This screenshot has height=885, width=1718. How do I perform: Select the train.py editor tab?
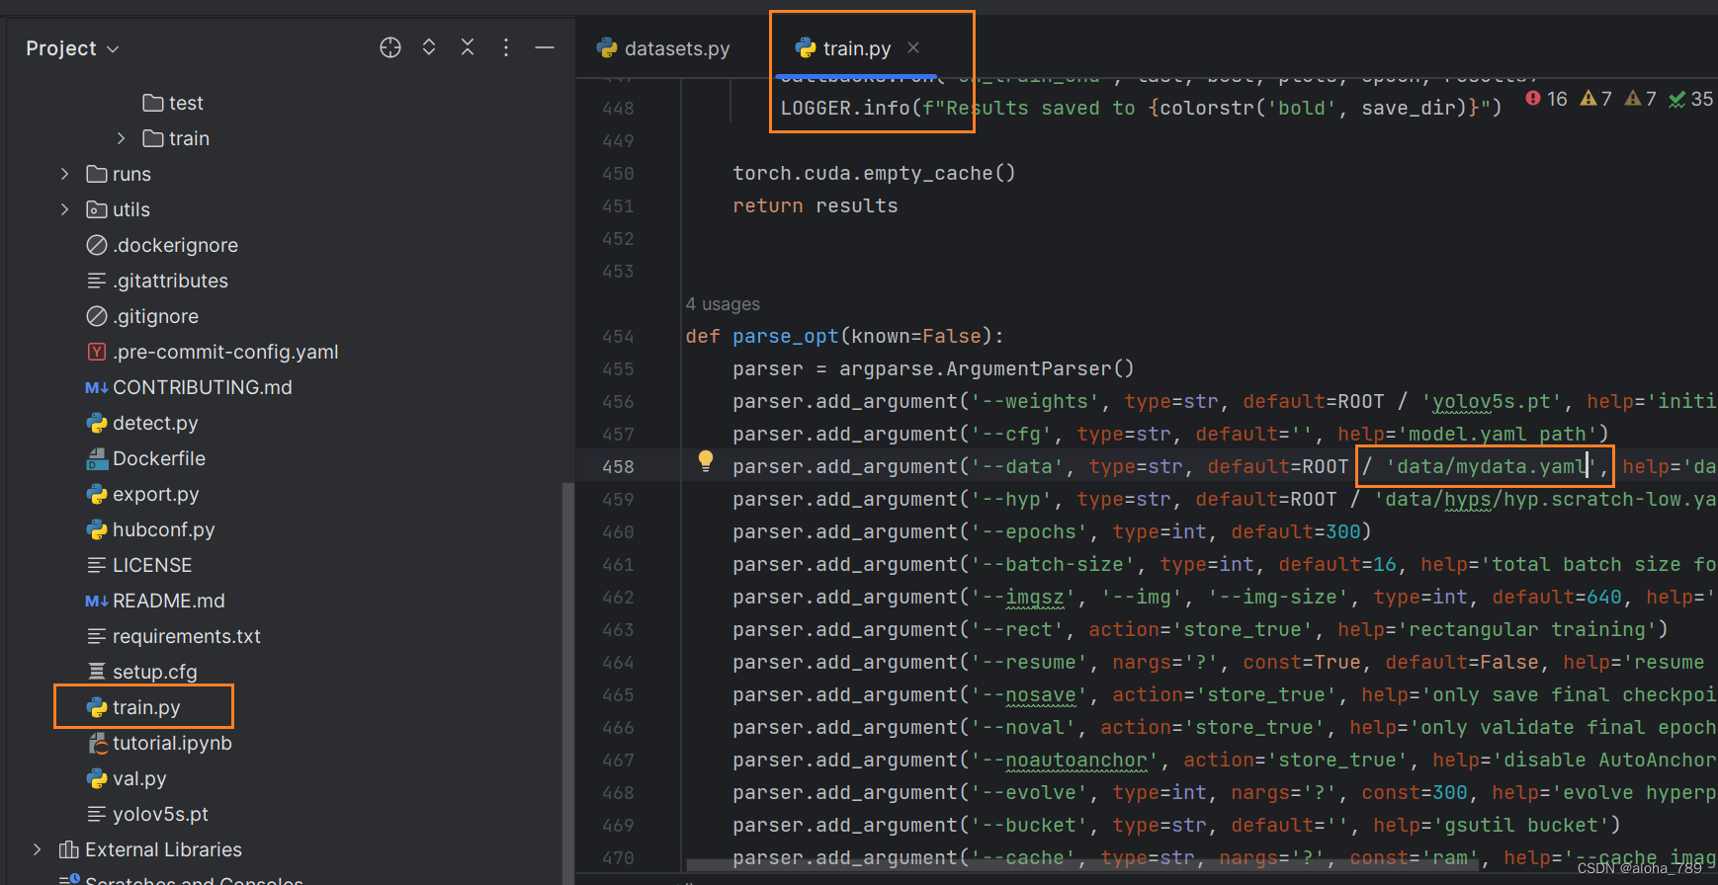tap(843, 48)
